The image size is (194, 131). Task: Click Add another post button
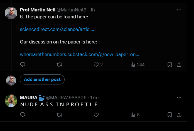pos(42,79)
